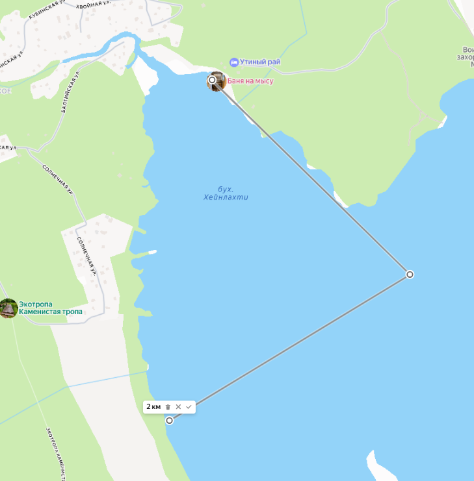Image resolution: width=474 pixels, height=481 pixels.
Task: Click the upper Солнечная ул. street label
Action: click(x=58, y=180)
